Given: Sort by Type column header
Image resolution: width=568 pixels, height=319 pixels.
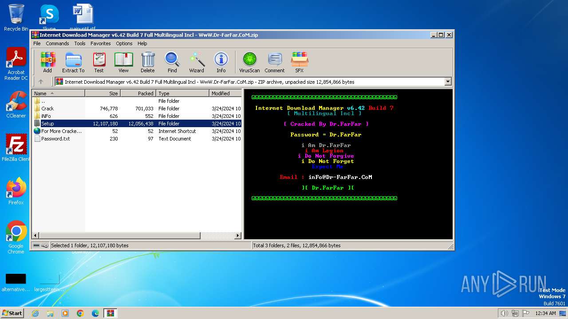Looking at the screenshot, I should 182,93.
